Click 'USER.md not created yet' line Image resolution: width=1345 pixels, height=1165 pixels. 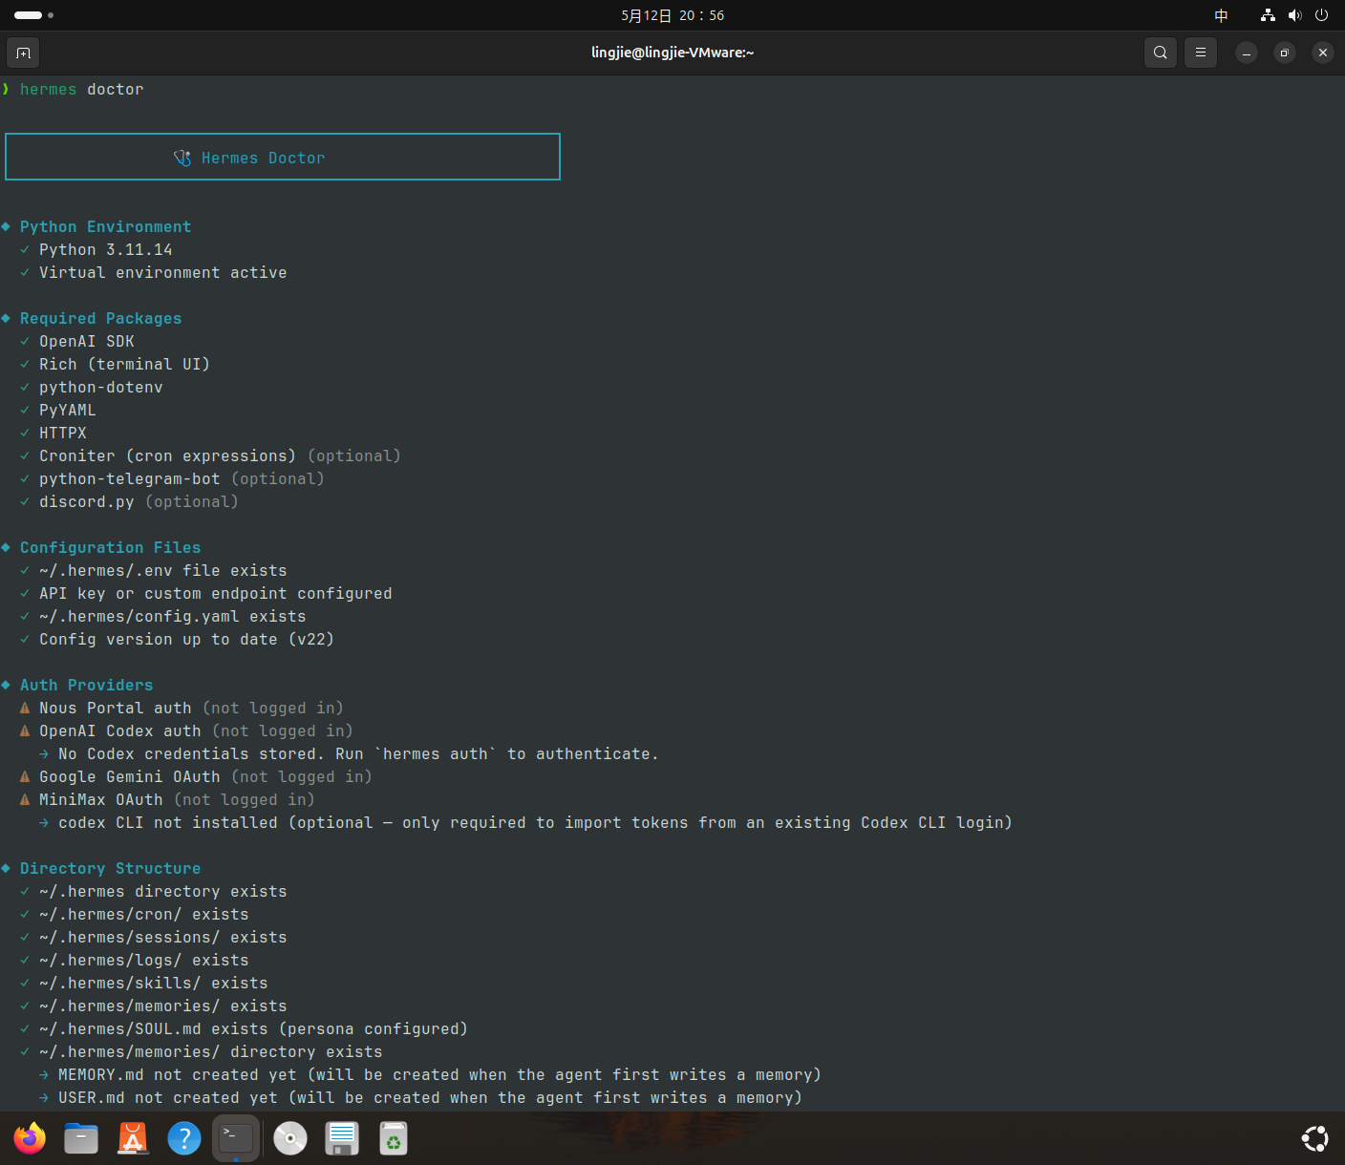tap(430, 1098)
